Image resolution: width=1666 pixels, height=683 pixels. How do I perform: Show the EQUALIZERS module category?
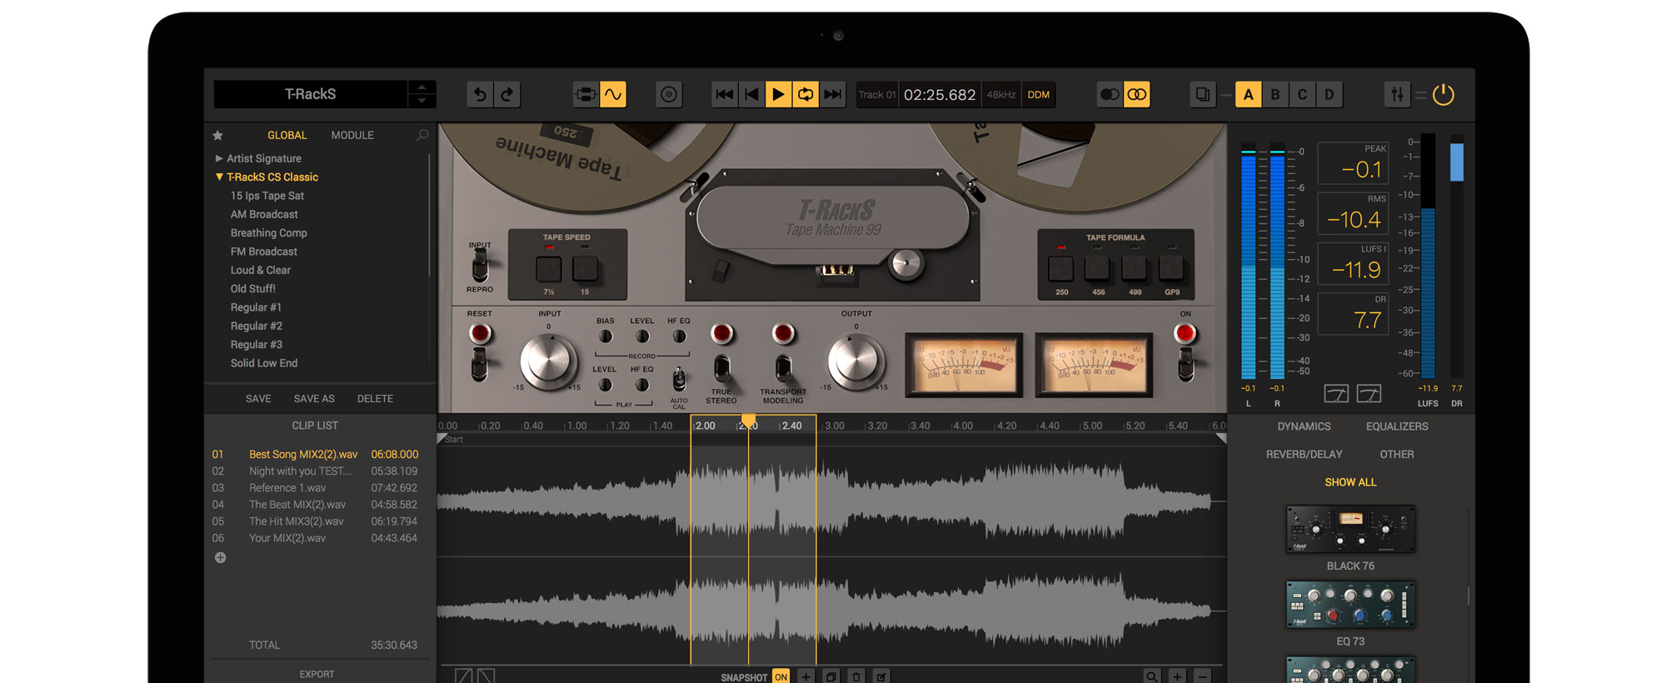1397,426
